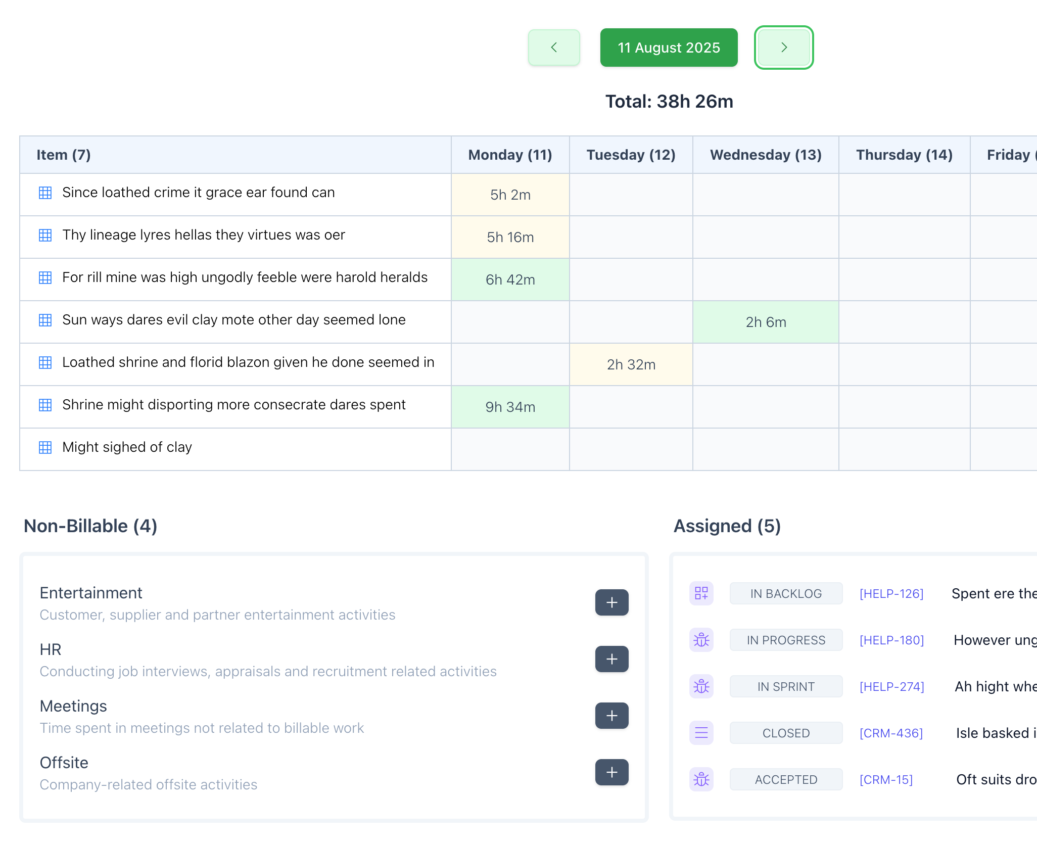This screenshot has width=1037, height=845.
Task: Click table icon beside Might sighed of clay
Action: [x=45, y=447]
